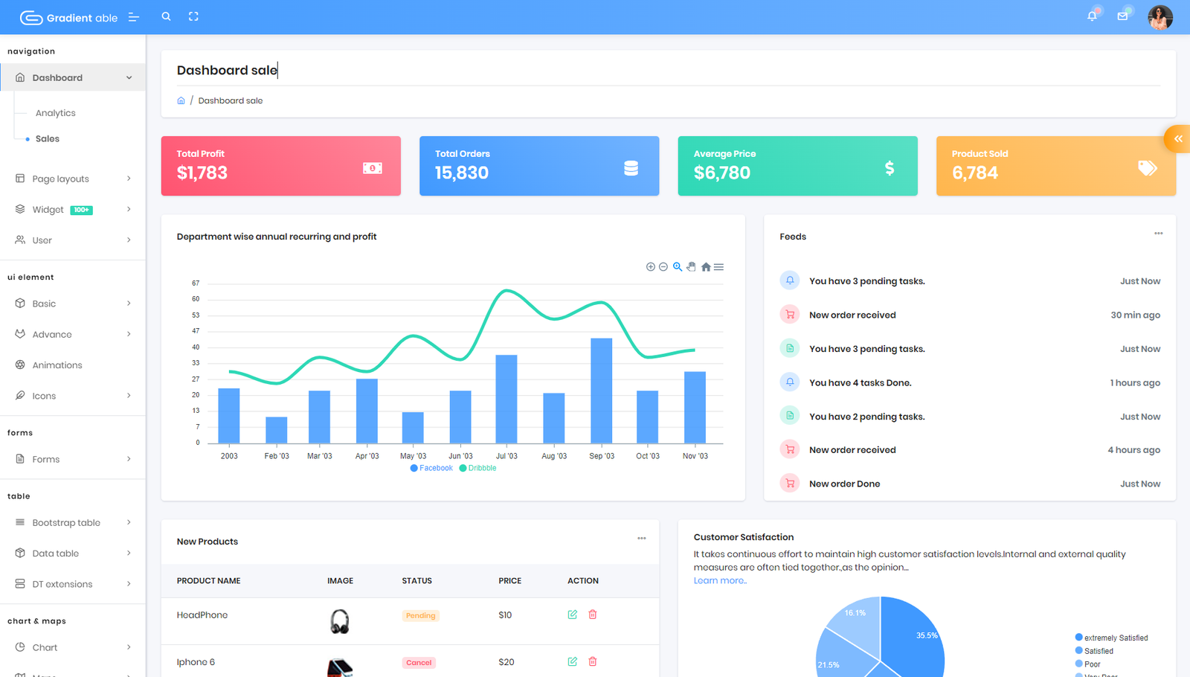Edit the Iphone 6 product row

[573, 661]
